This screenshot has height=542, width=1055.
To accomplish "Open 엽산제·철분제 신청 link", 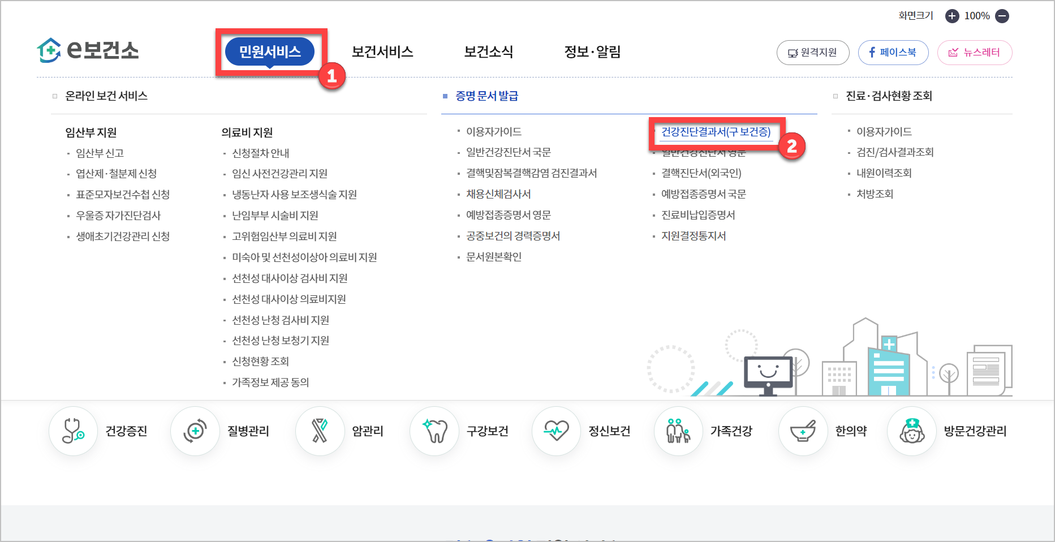I will pos(117,174).
